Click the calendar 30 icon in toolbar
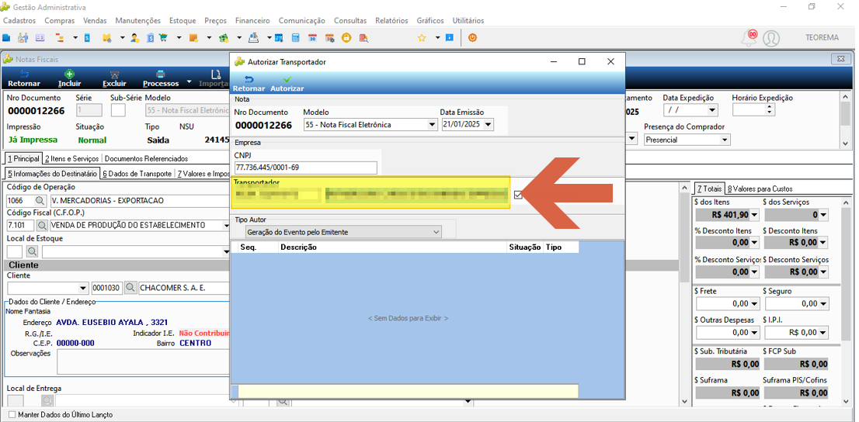The width and height of the screenshot is (859, 422). tap(312, 38)
